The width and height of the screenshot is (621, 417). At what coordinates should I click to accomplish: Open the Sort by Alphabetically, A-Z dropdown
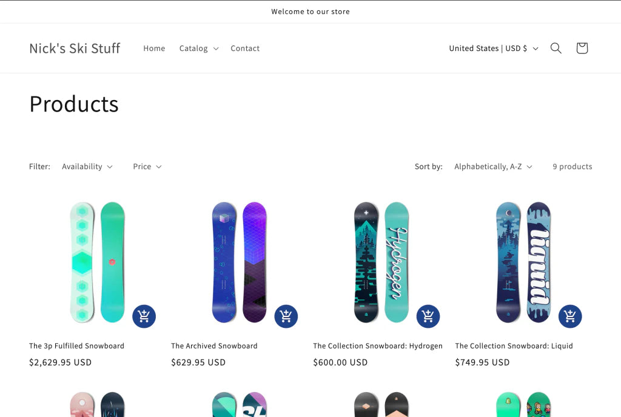492,167
